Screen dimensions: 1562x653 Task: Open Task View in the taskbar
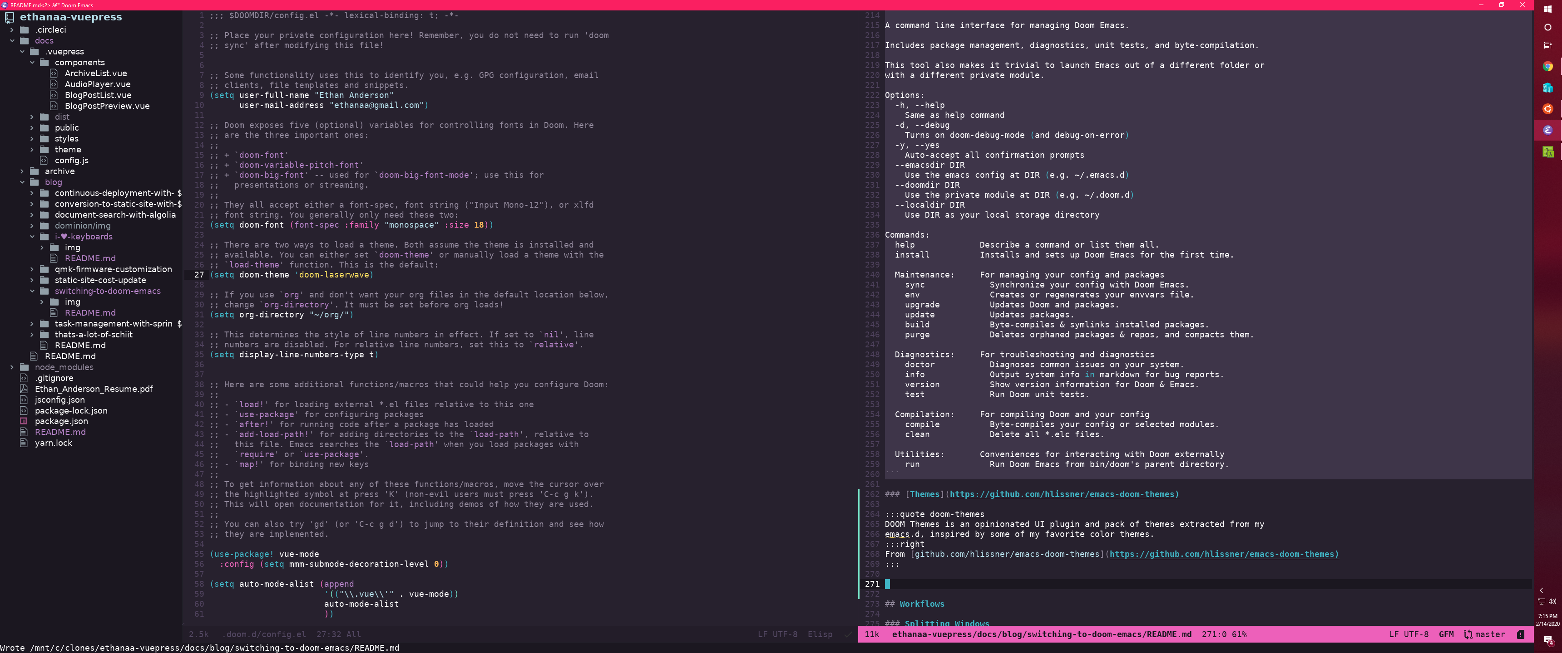pos(1547,45)
